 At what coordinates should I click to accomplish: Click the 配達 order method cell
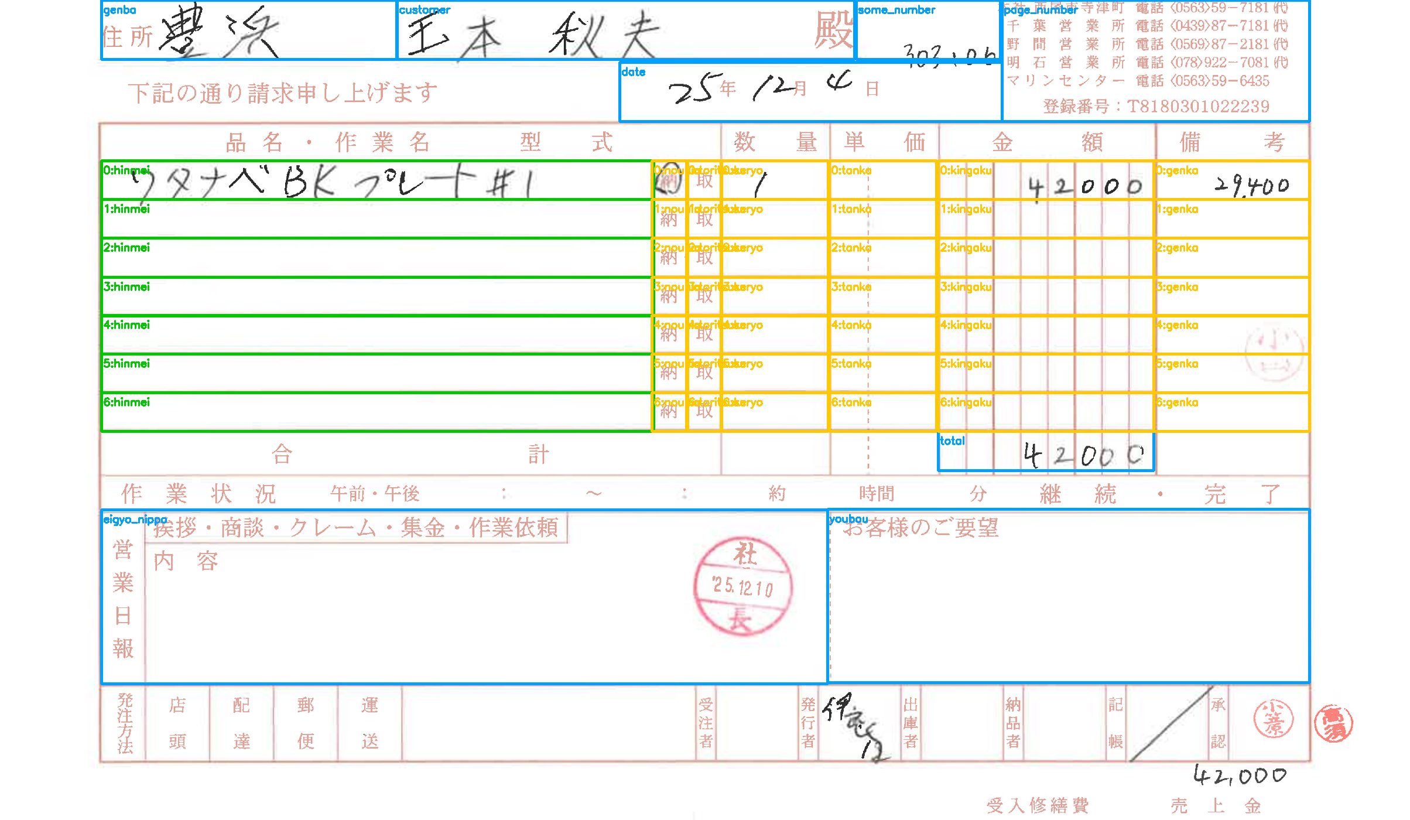[241, 723]
